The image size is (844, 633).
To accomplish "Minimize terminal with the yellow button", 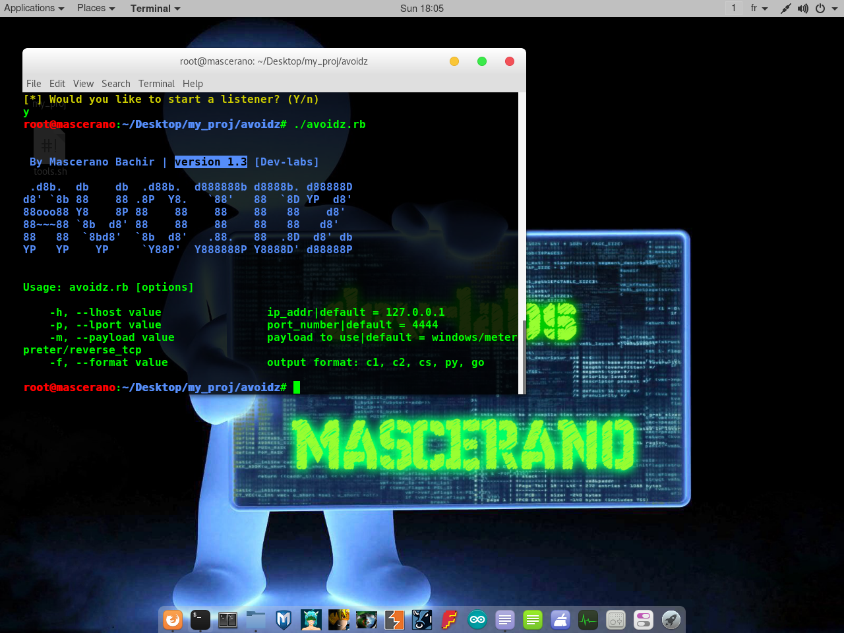I will (454, 61).
